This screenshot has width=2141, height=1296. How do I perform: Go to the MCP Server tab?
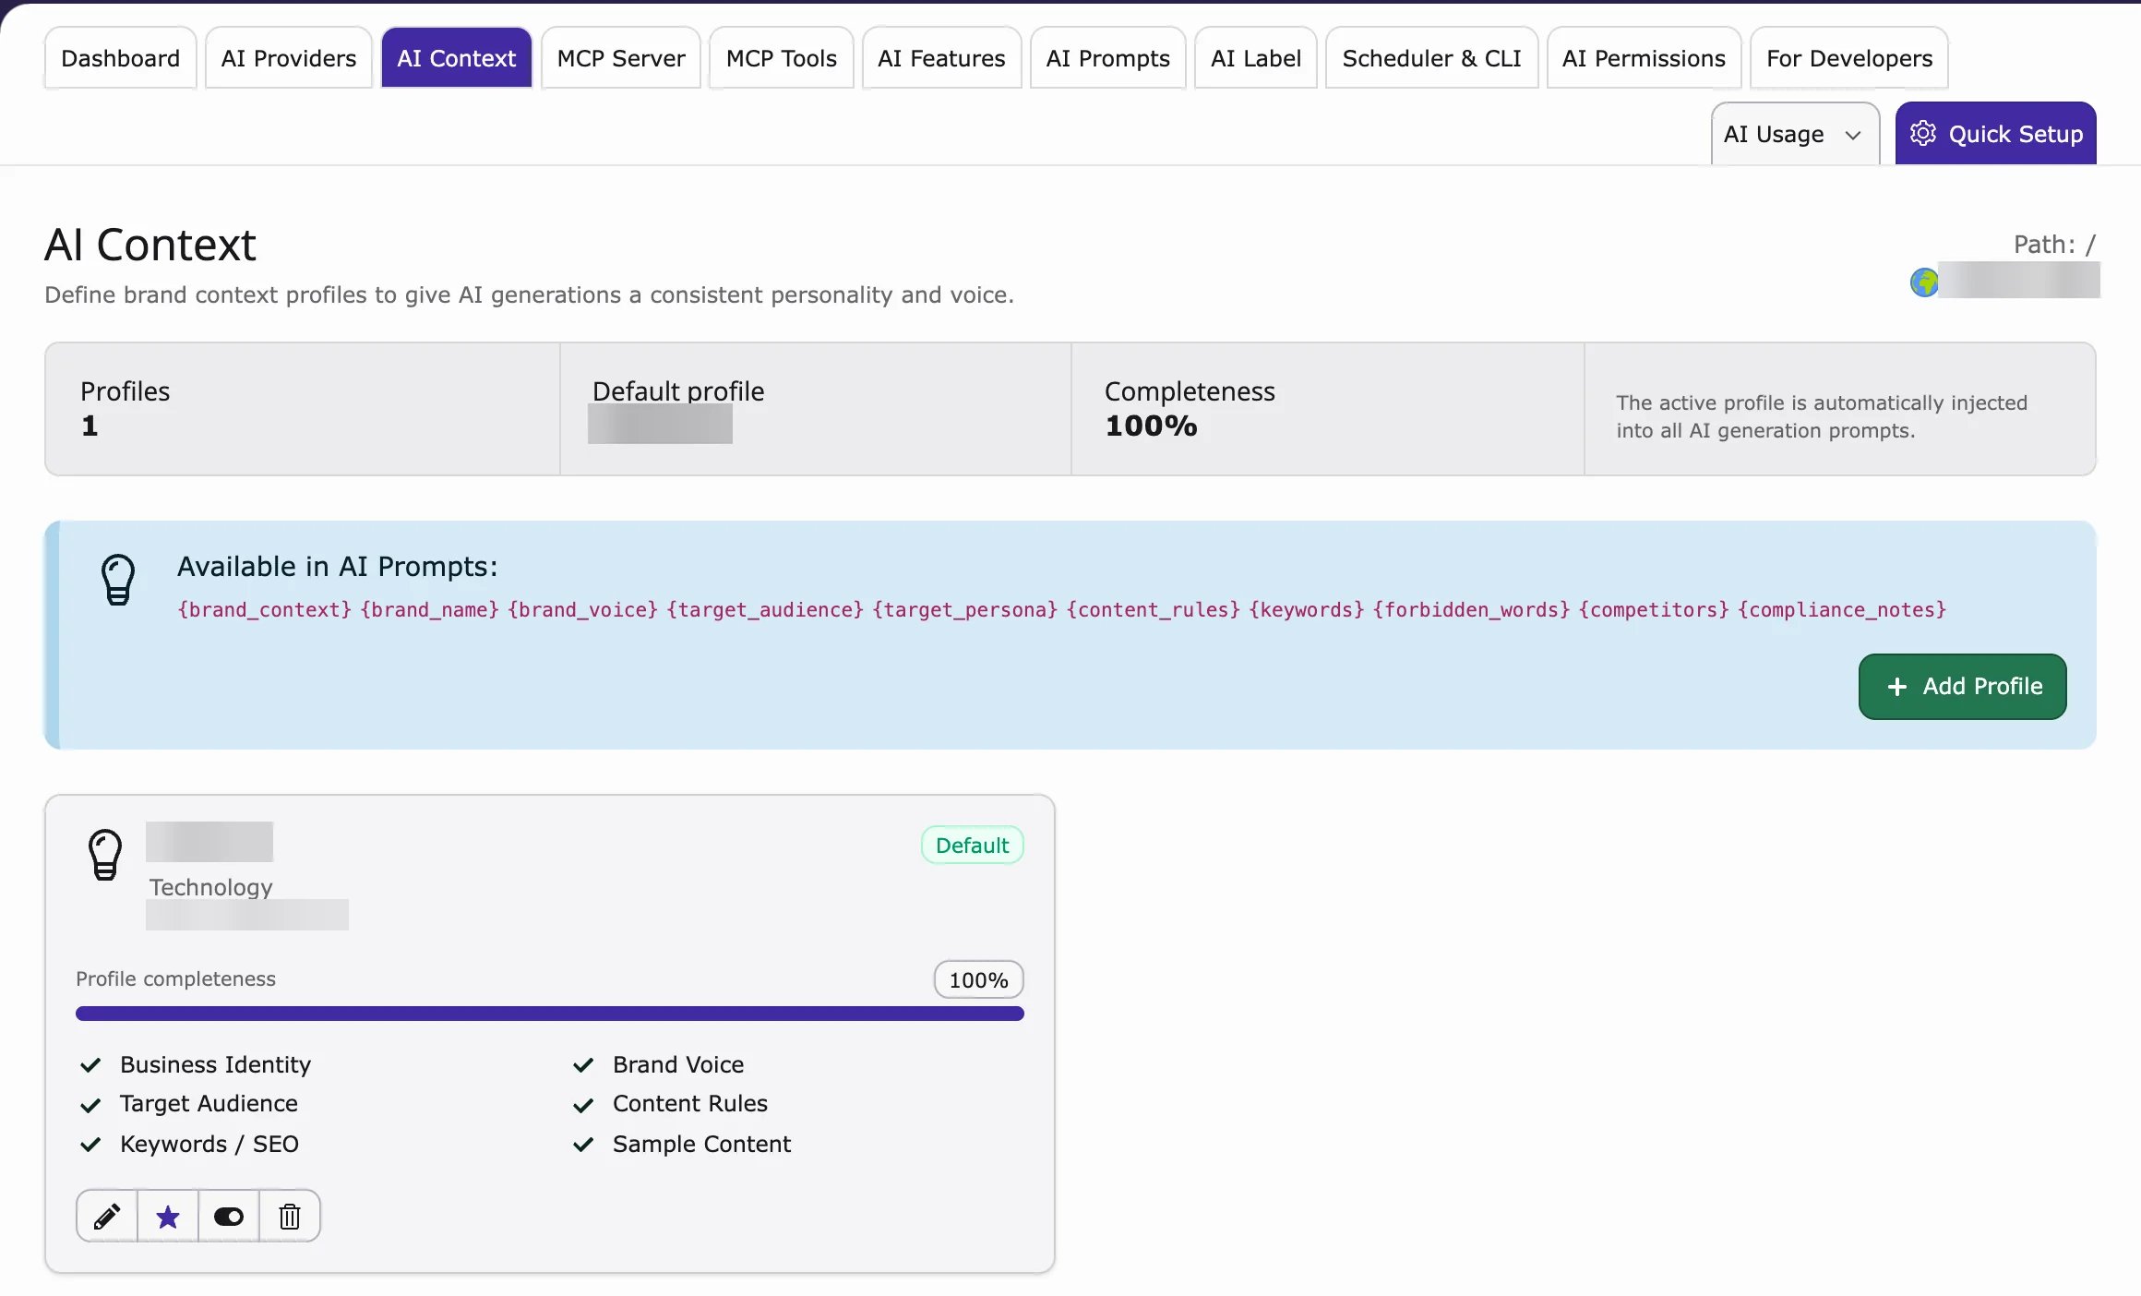(x=621, y=58)
